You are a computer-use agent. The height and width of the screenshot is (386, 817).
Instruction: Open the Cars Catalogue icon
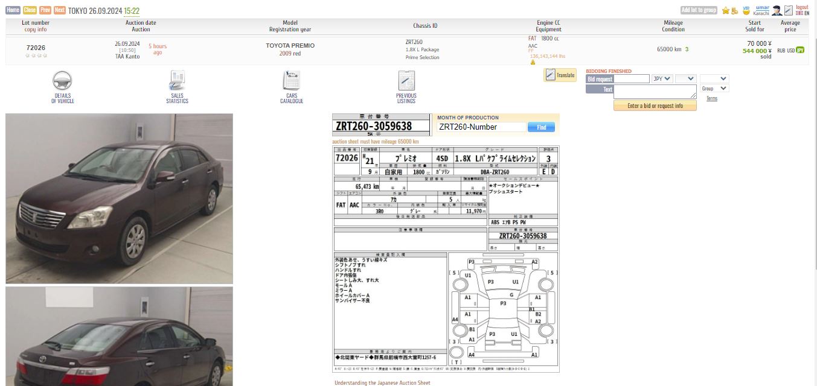[291, 81]
